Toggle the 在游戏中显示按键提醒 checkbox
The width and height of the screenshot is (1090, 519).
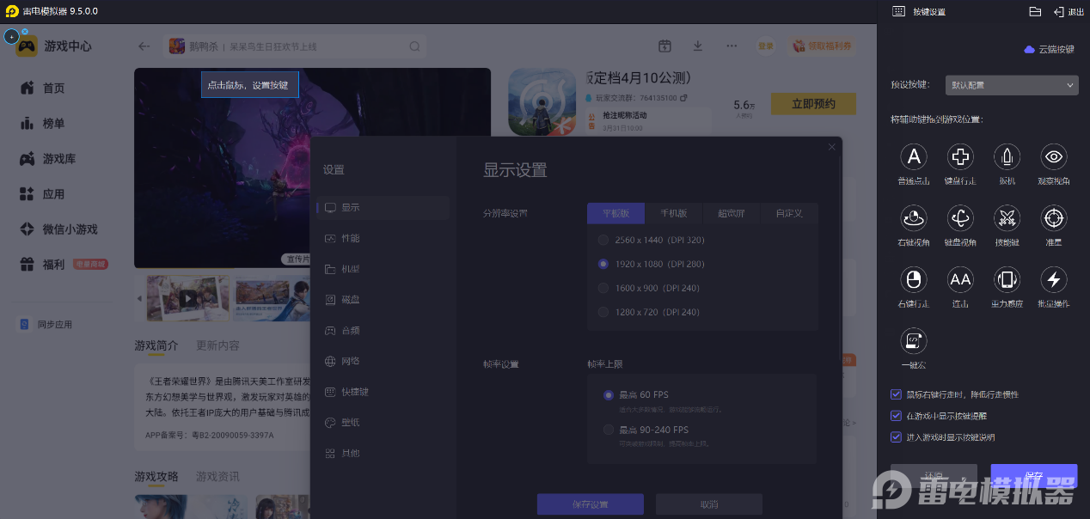(897, 416)
